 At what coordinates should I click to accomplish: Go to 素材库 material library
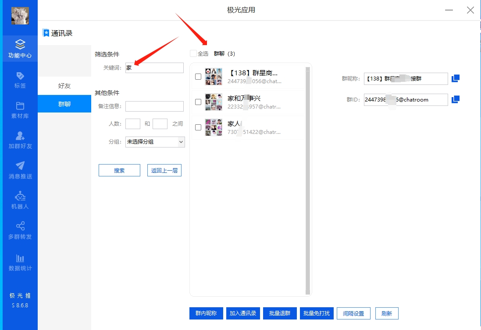(x=20, y=110)
